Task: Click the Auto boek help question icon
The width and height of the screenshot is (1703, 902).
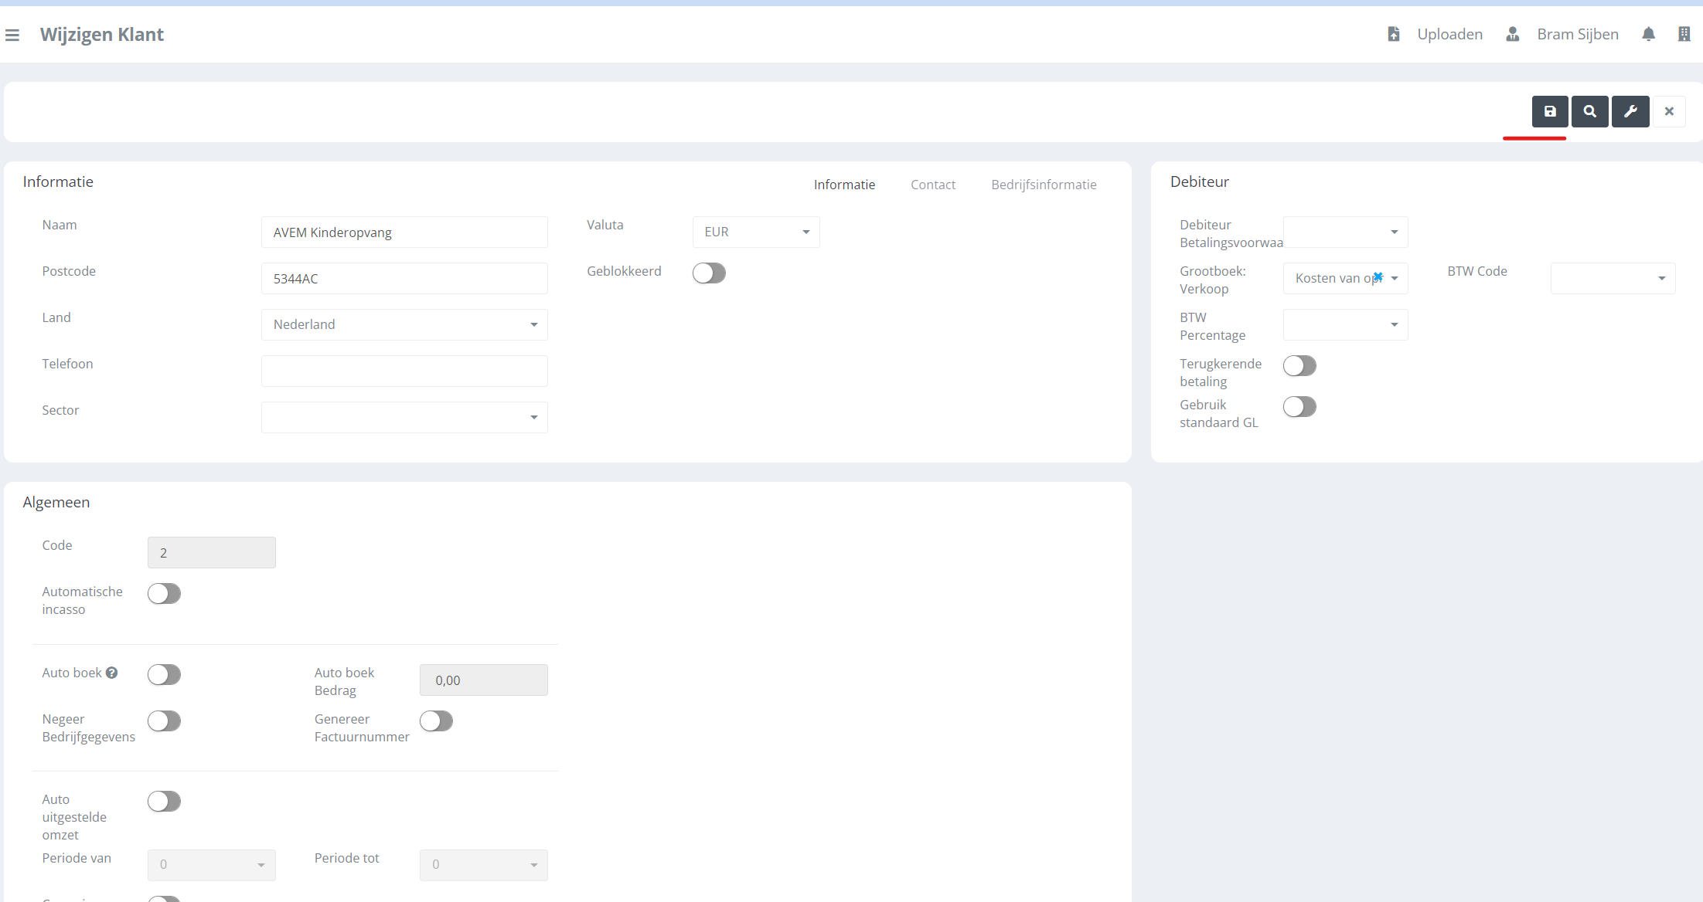Action: pyautogui.click(x=112, y=673)
